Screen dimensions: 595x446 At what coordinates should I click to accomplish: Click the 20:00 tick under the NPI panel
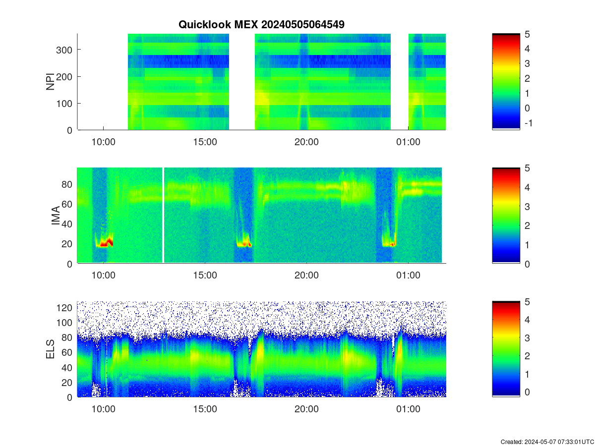tap(306, 142)
